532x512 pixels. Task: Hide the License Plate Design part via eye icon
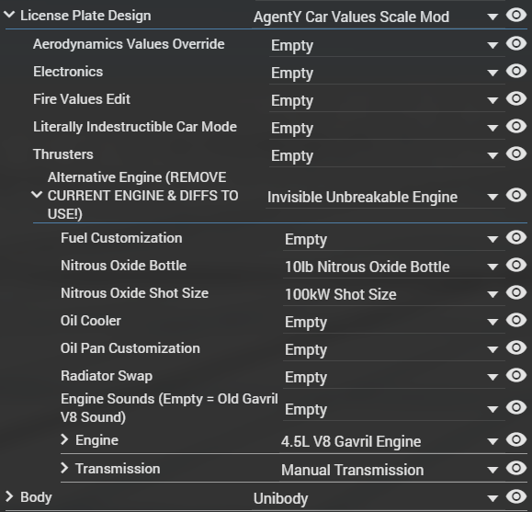coord(516,15)
